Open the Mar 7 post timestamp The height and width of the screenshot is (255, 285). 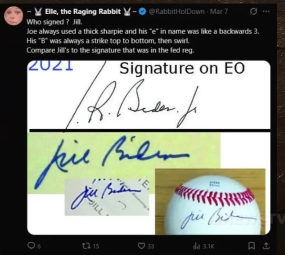point(218,12)
